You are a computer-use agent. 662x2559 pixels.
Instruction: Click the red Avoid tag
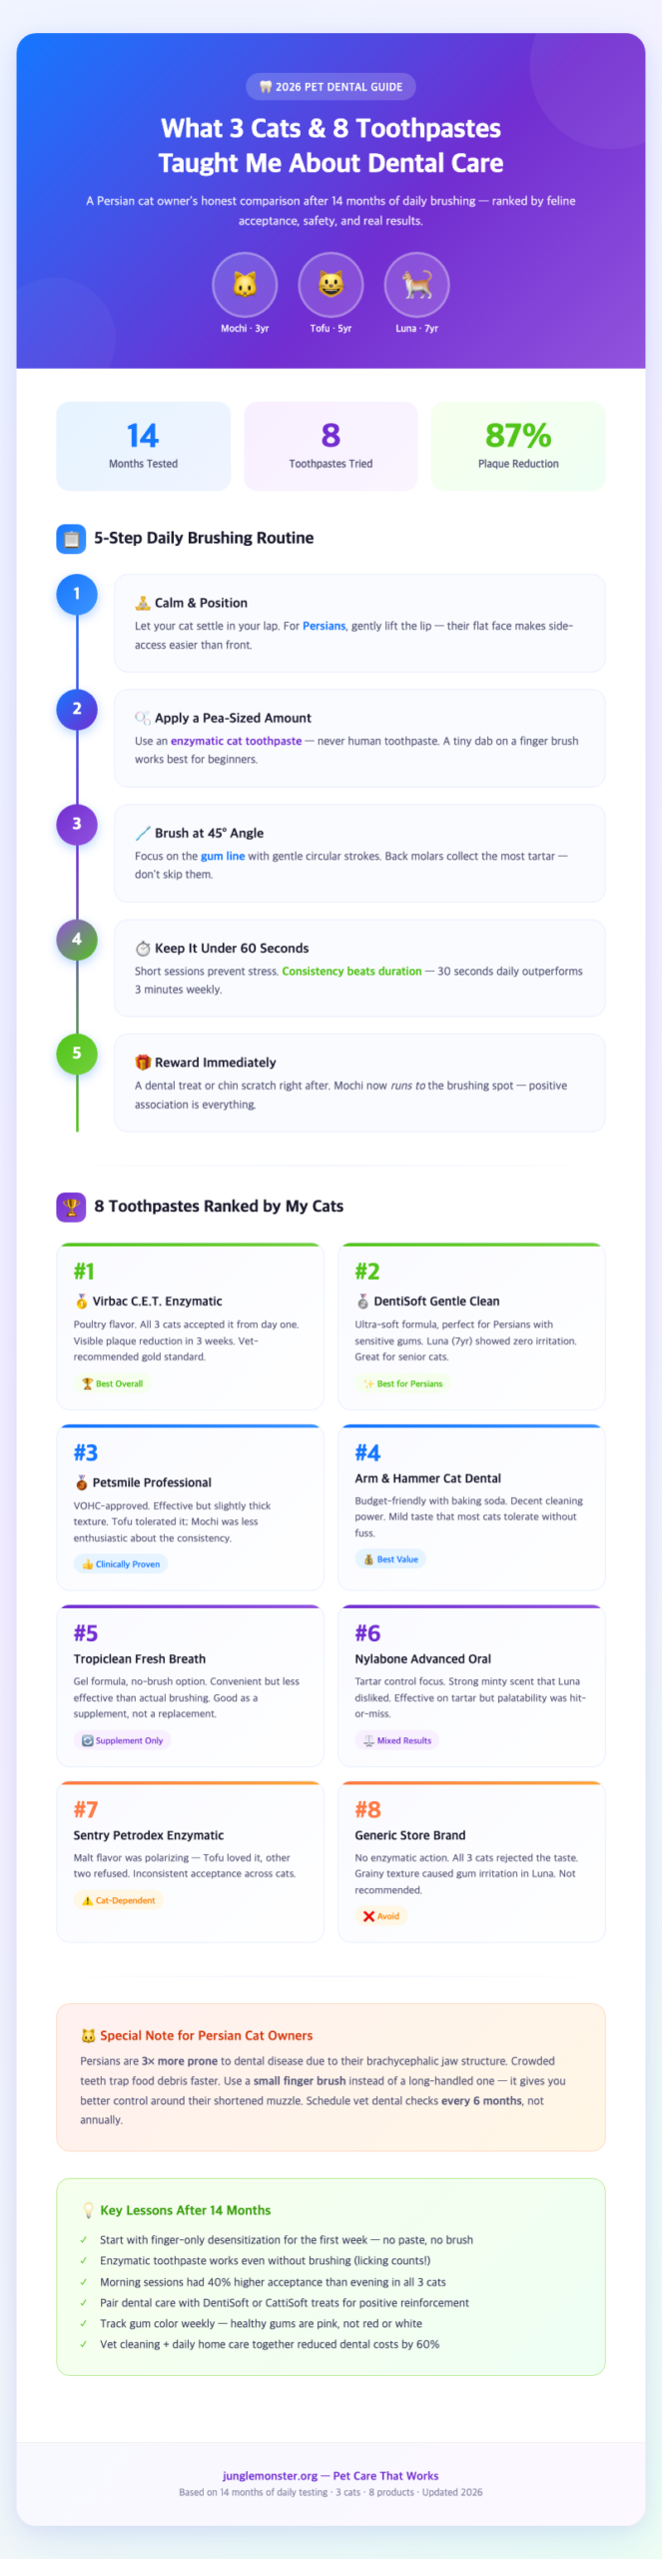point(381,1916)
